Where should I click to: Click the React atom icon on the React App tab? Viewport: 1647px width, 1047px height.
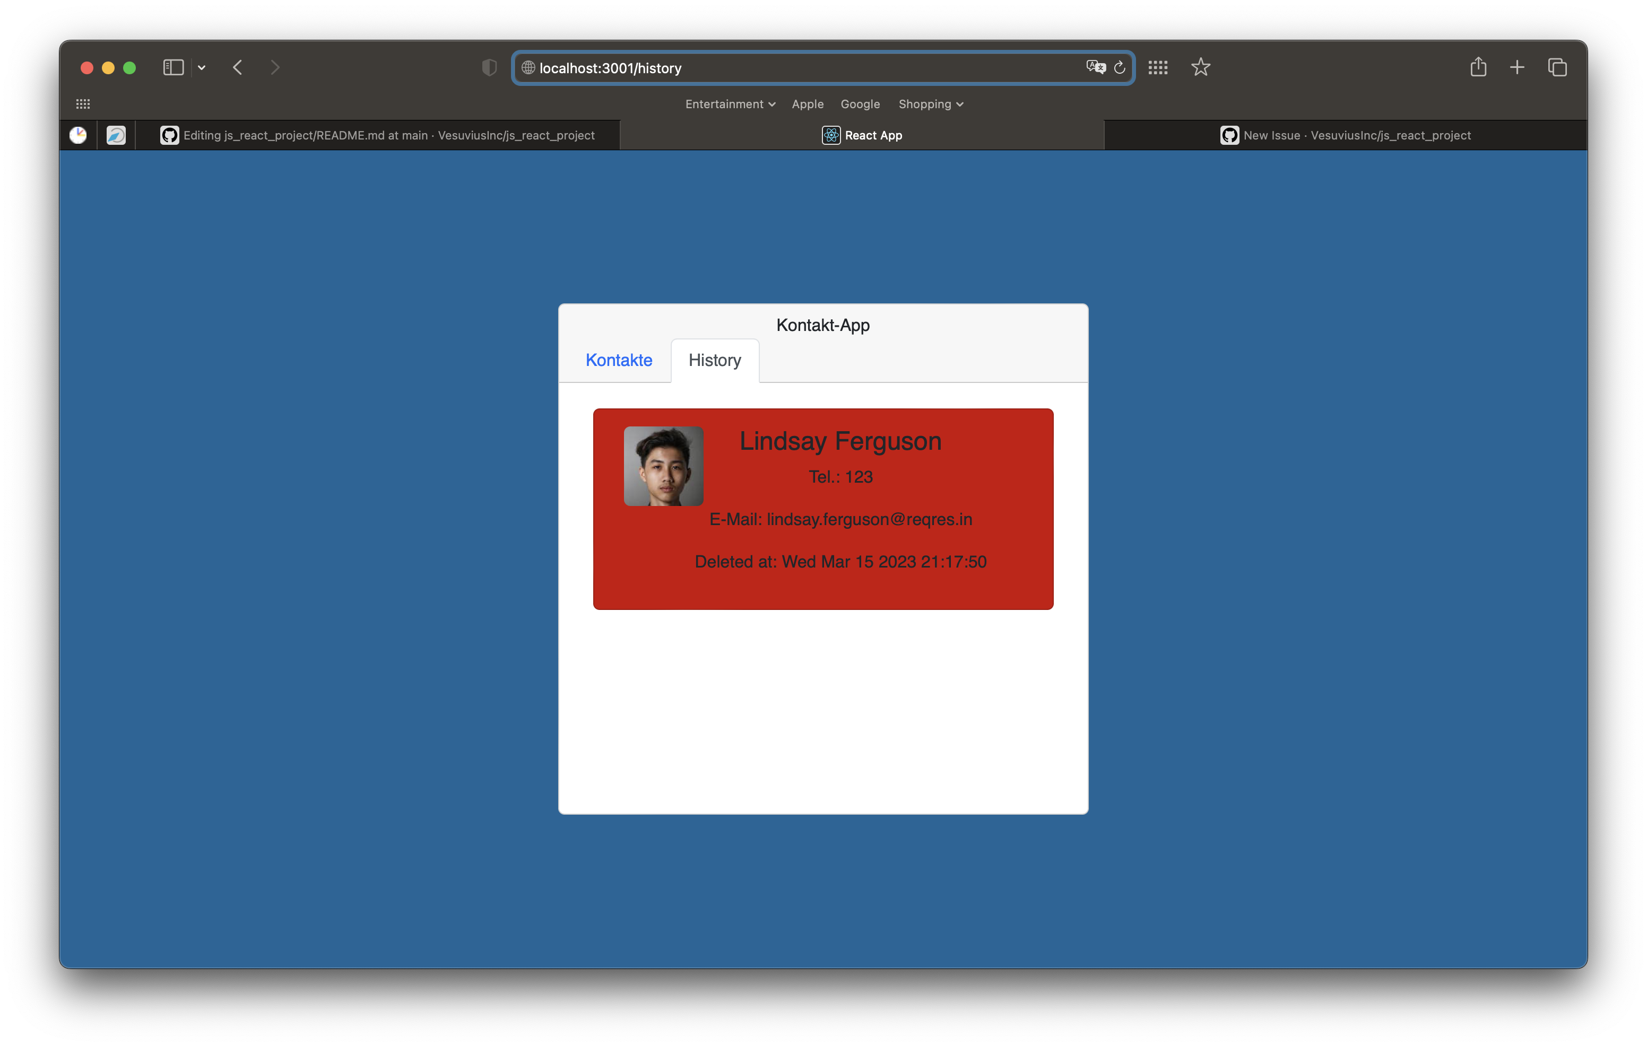(x=830, y=135)
